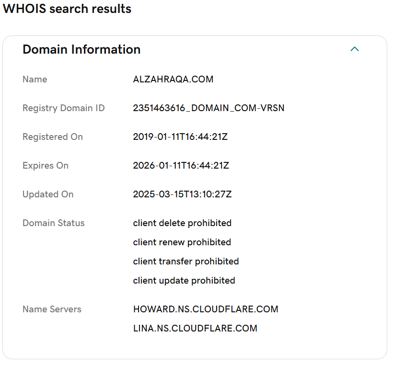The image size is (393, 365).
Task: Click the Registered On label
Action: (53, 137)
